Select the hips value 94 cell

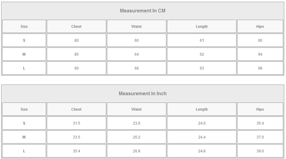tap(260, 54)
